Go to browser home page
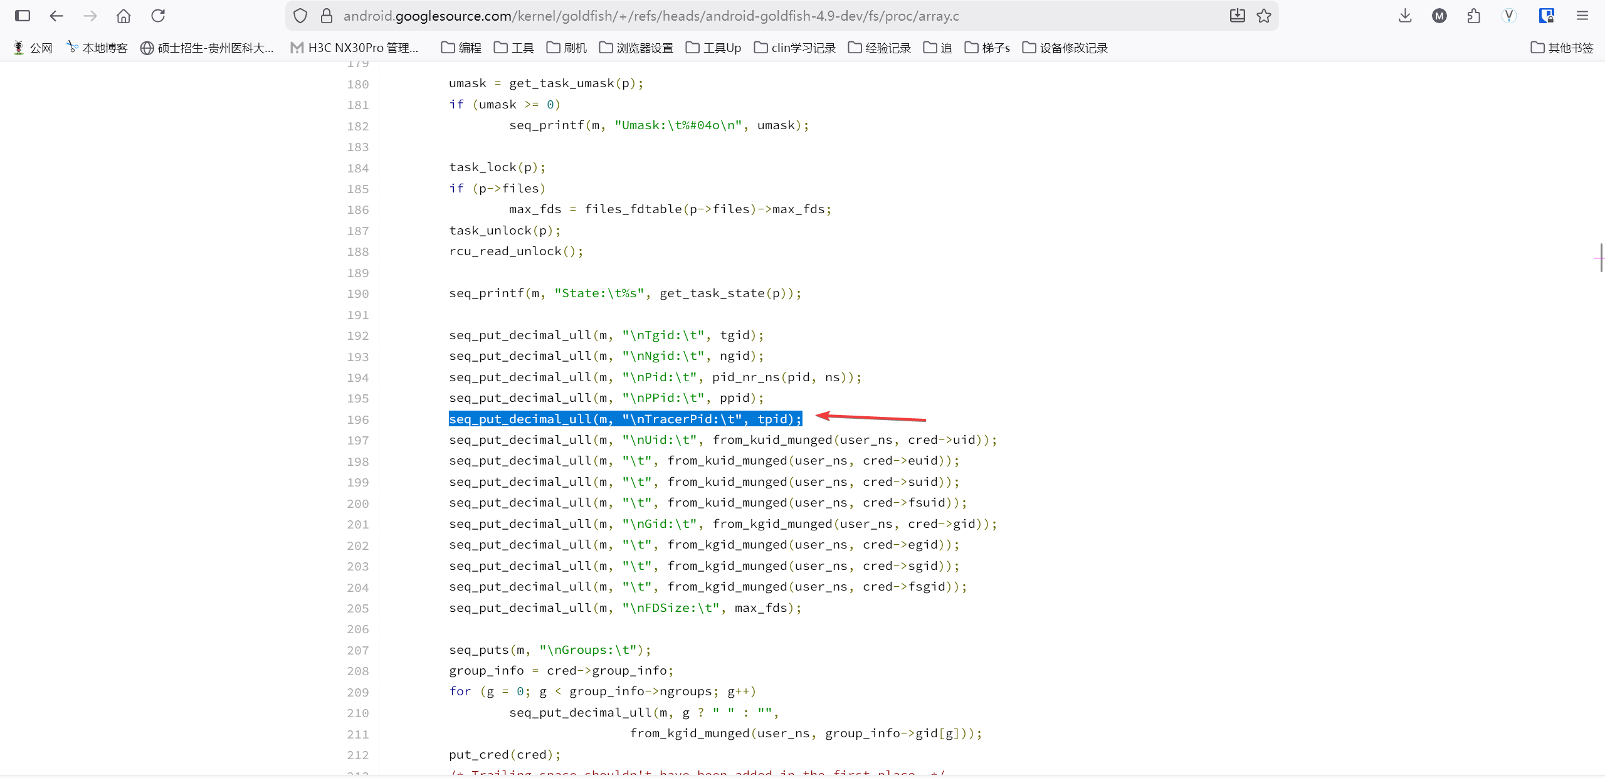This screenshot has height=778, width=1605. tap(124, 16)
